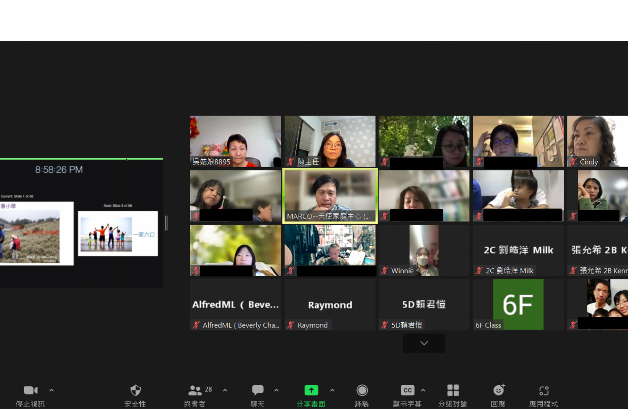Click the muted mic icon on 陳主任
This screenshot has height=418, width=628.
pyautogui.click(x=290, y=162)
